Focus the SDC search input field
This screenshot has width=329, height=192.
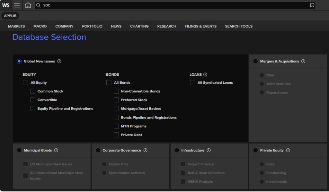[x=173, y=5]
